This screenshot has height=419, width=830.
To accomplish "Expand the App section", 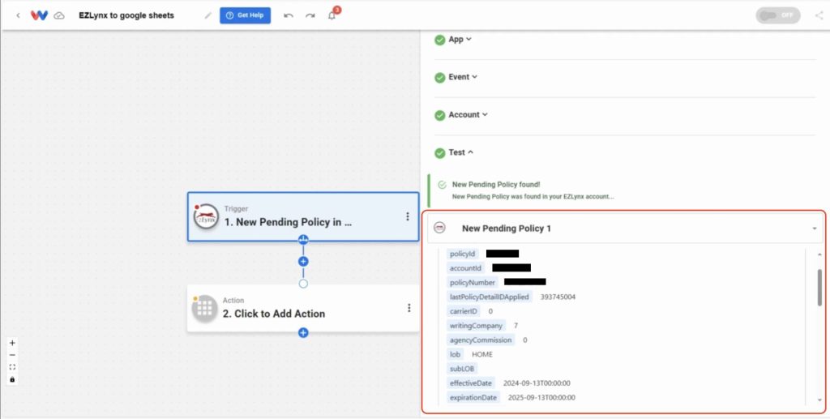I will 460,40.
